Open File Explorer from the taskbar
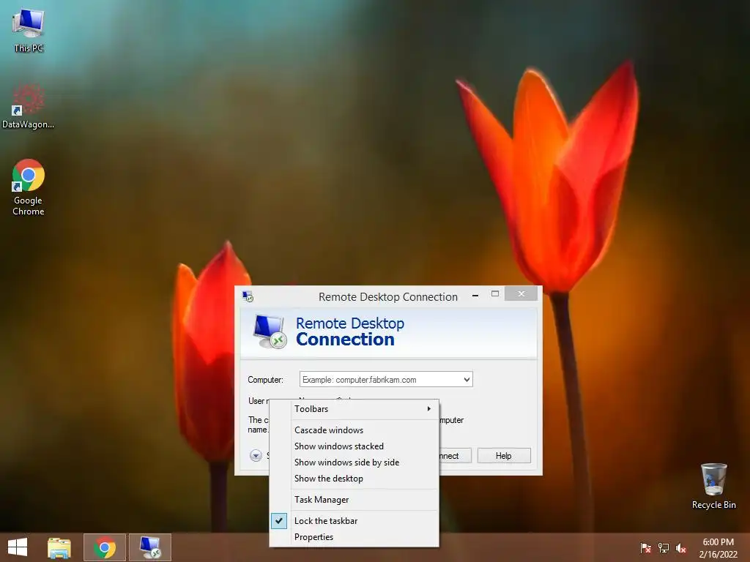750x562 pixels. click(59, 547)
